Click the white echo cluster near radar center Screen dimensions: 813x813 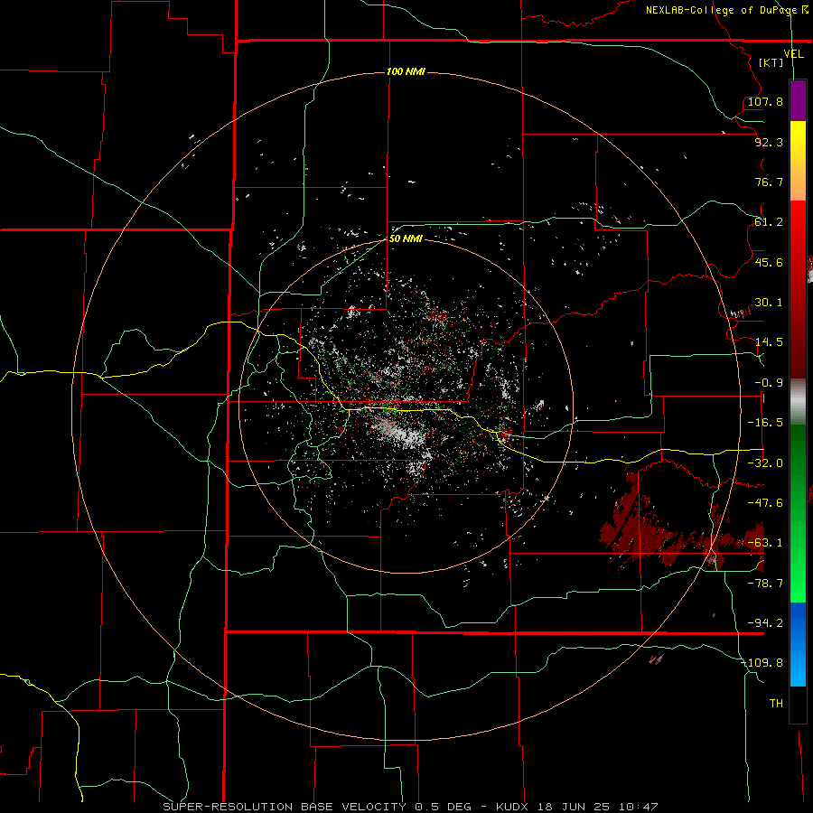coord(400,432)
